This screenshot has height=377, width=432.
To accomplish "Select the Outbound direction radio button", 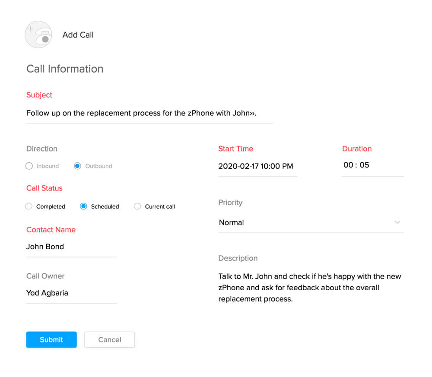I will 77,166.
